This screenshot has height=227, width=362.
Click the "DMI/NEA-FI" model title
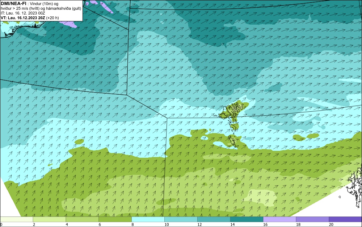tap(13, 4)
